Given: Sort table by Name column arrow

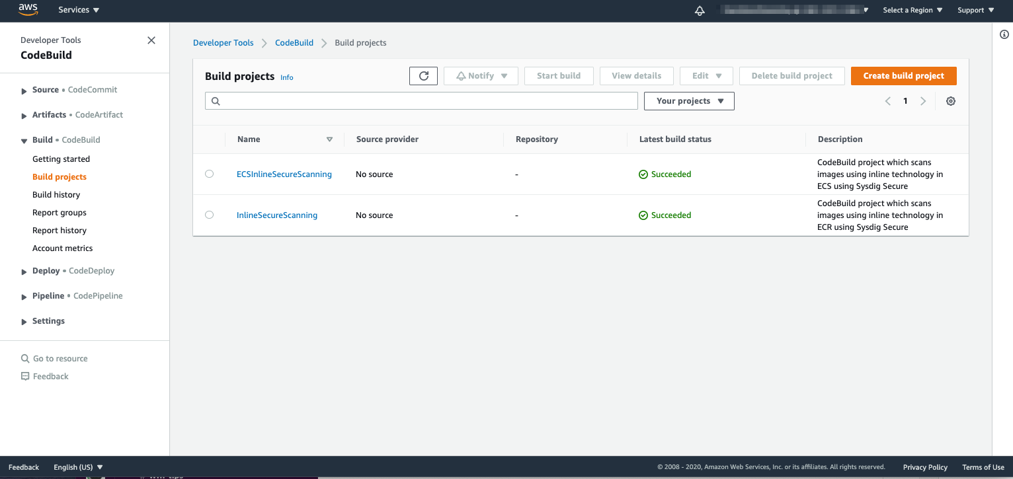Looking at the screenshot, I should point(329,139).
